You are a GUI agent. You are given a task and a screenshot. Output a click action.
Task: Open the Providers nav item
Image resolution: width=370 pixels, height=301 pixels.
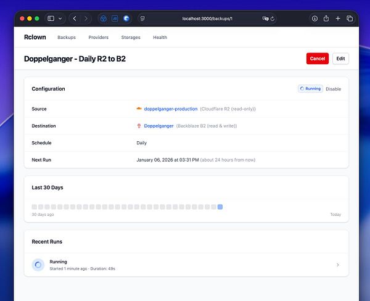99,37
